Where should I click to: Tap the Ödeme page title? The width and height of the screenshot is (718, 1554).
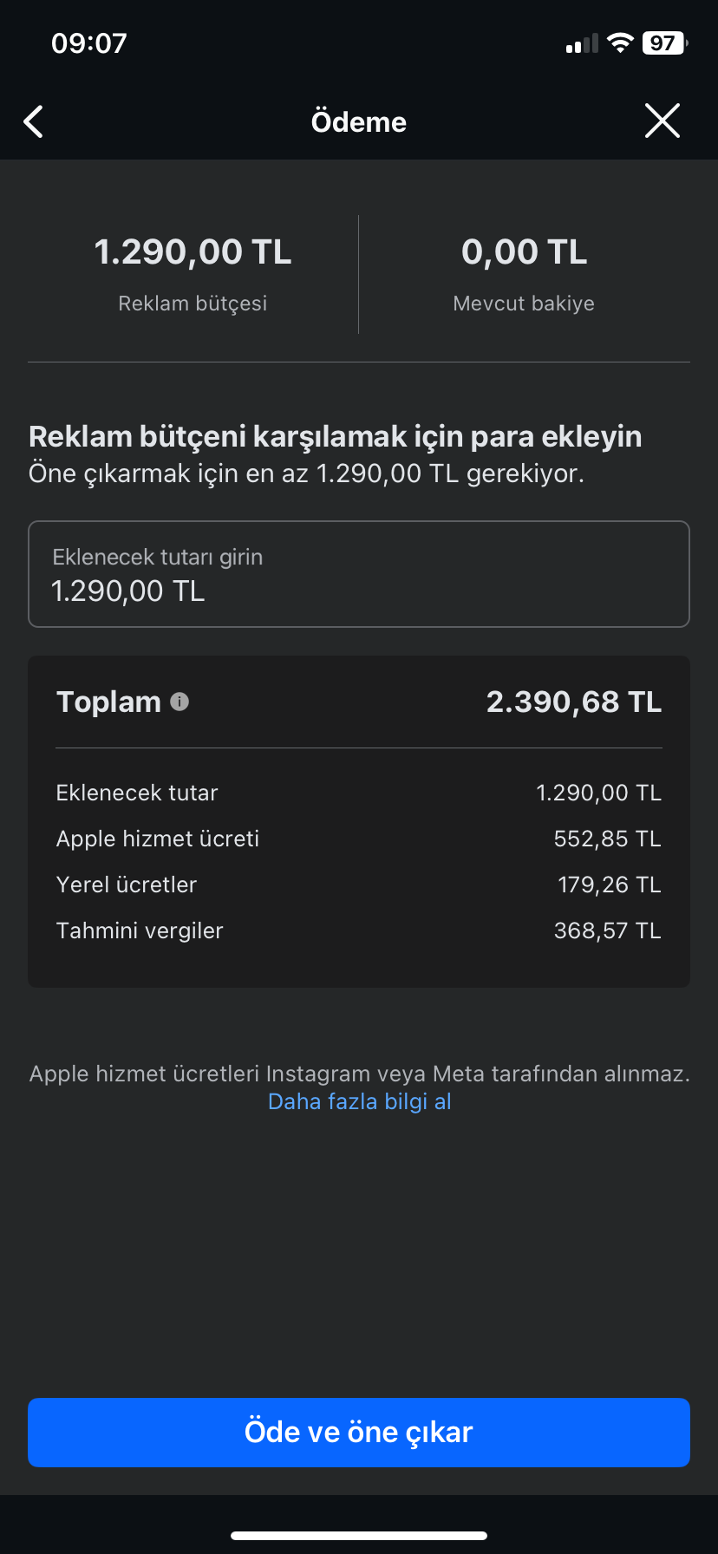pos(359,121)
